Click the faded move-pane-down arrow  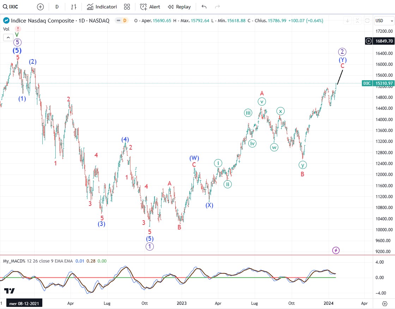(347, 21)
